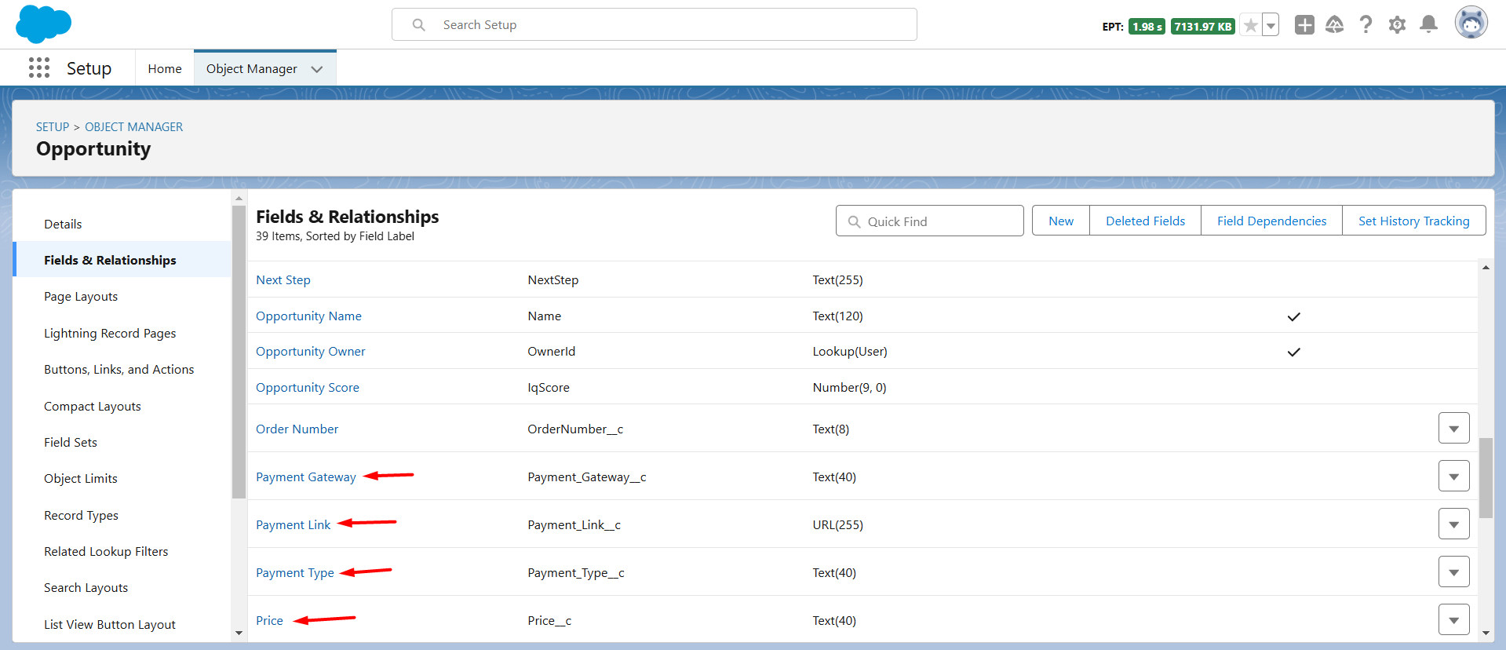The height and width of the screenshot is (650, 1506).
Task: Expand the Object Manager tab chevron
Action: click(317, 69)
